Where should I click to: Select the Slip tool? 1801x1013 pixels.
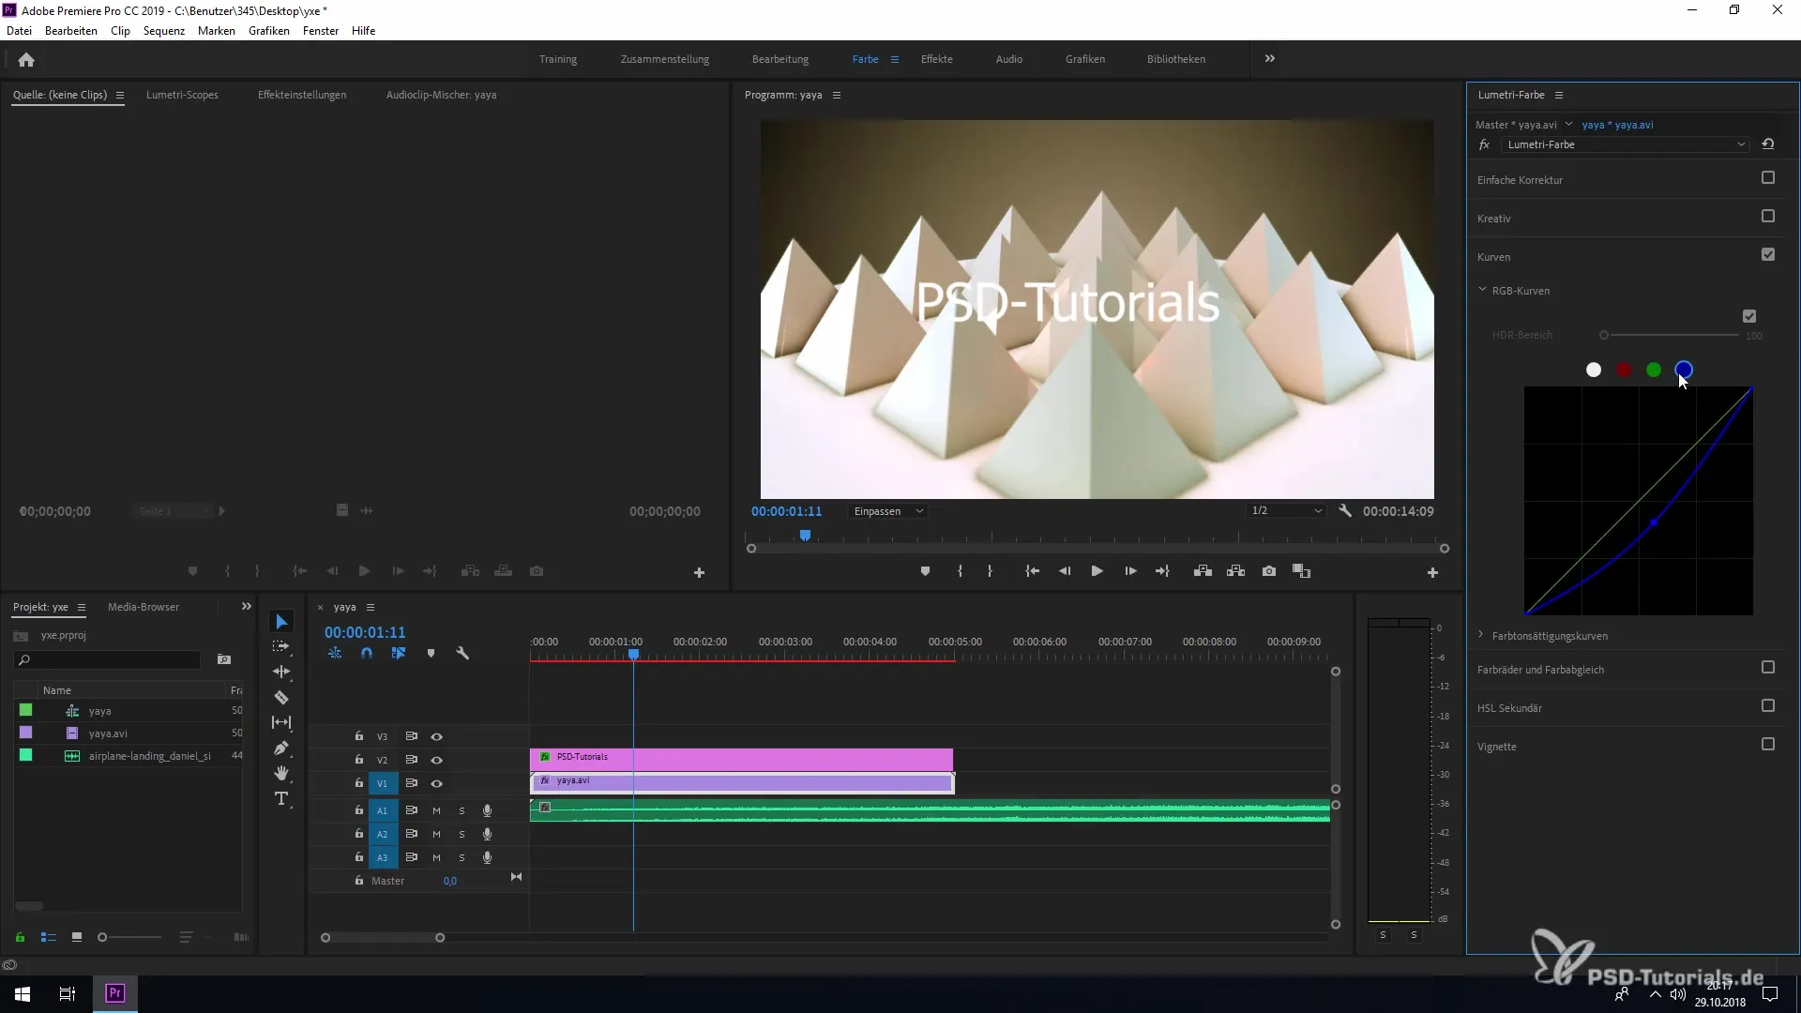281,723
